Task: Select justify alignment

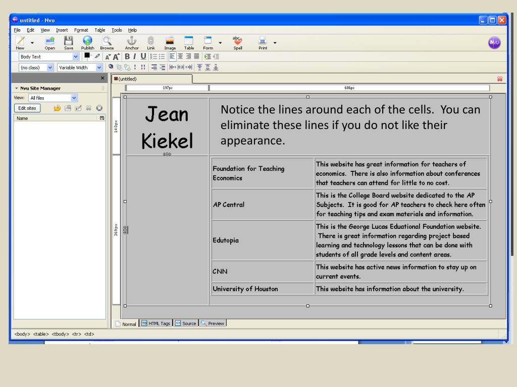Action: (x=196, y=56)
